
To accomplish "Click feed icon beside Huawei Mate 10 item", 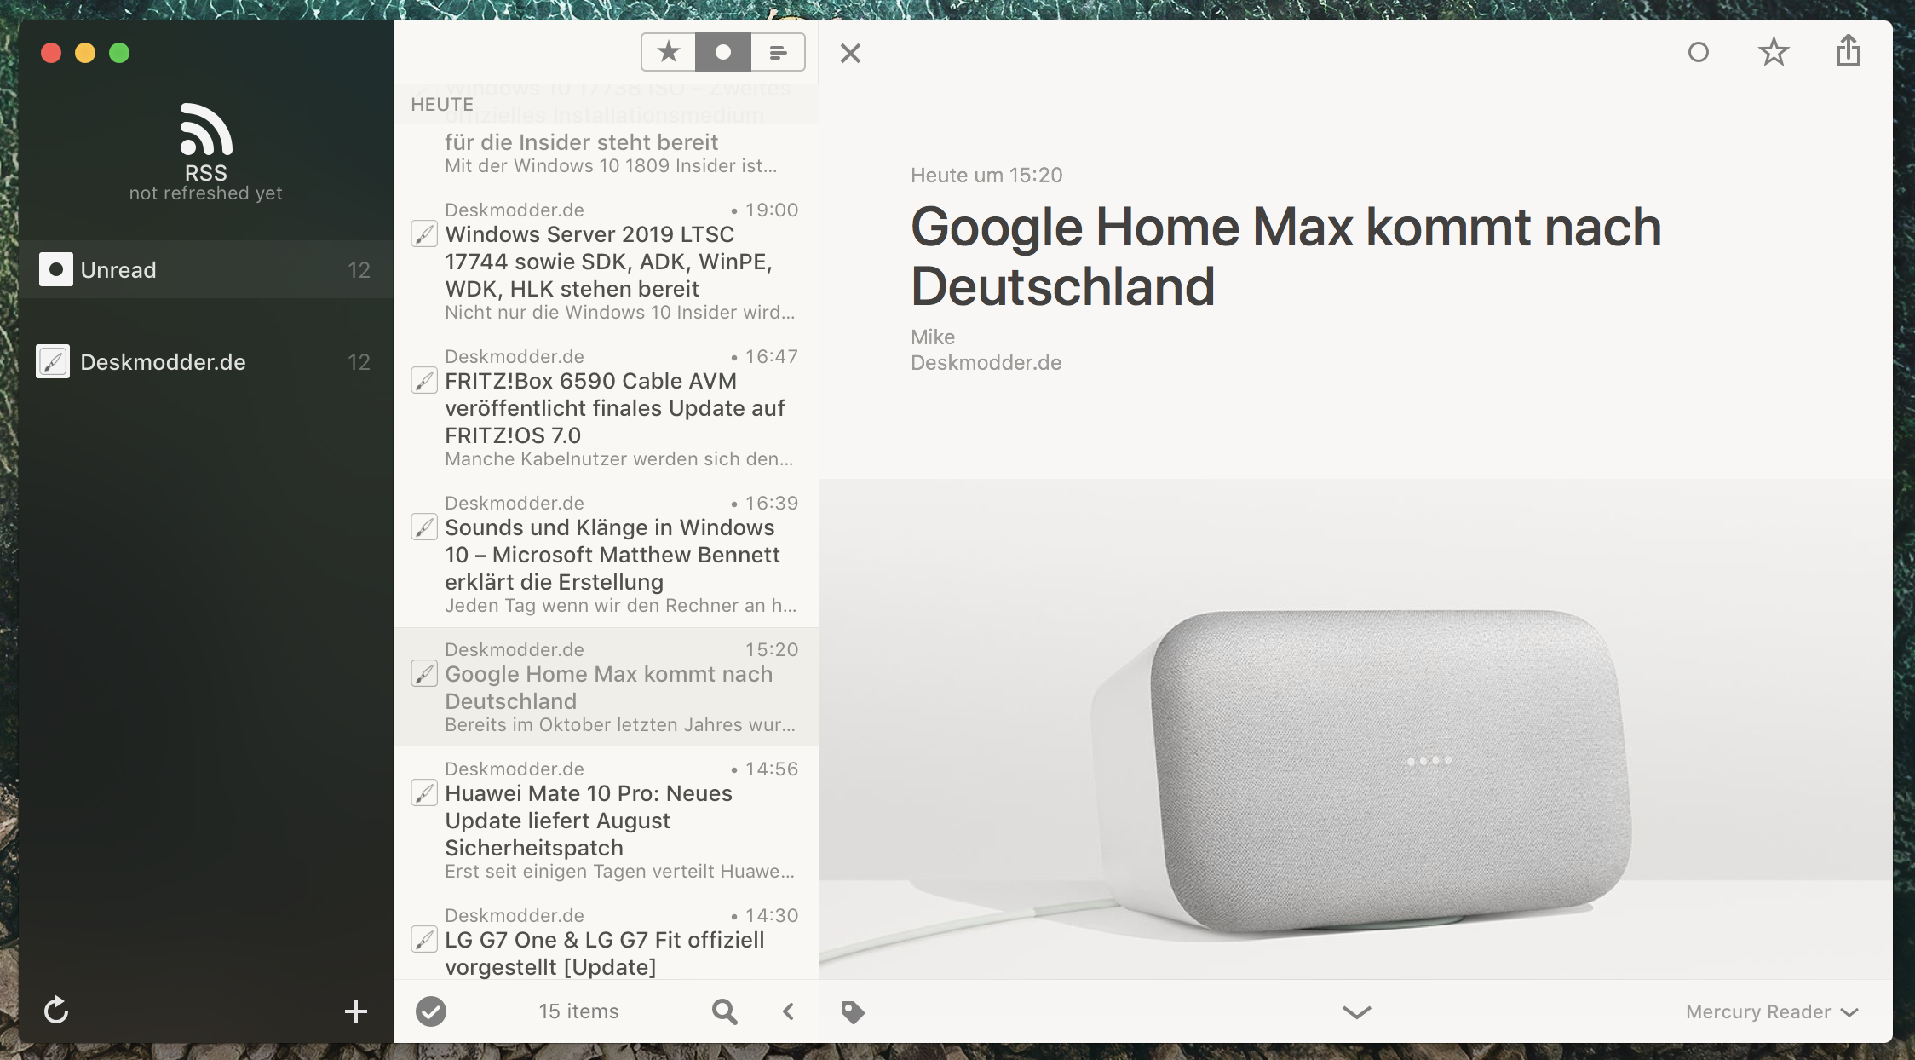I will (x=424, y=792).
